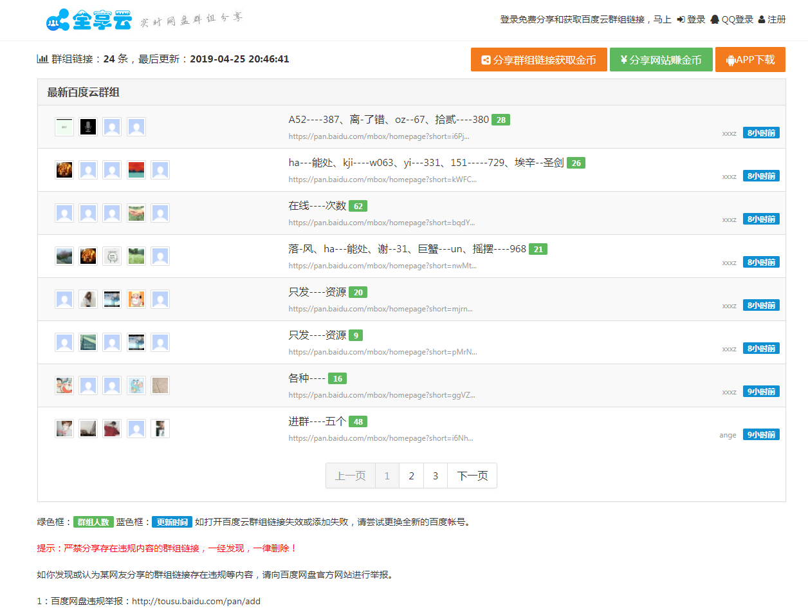
Task: Open the 各种---- group URL link
Action: point(381,395)
